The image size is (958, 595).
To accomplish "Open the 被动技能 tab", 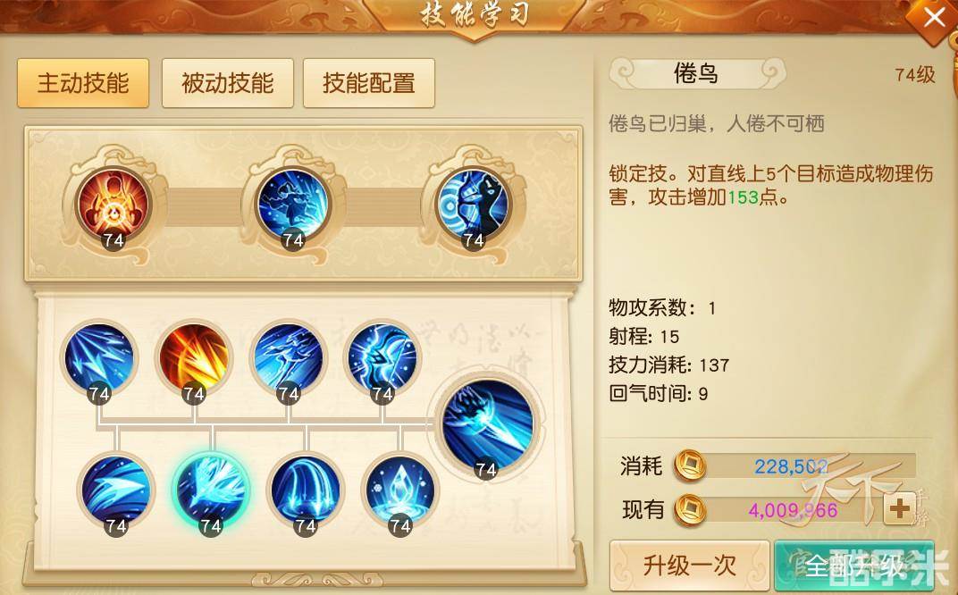I will tap(227, 83).
